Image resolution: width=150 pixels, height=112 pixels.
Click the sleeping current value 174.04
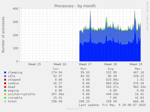pos(57,72)
